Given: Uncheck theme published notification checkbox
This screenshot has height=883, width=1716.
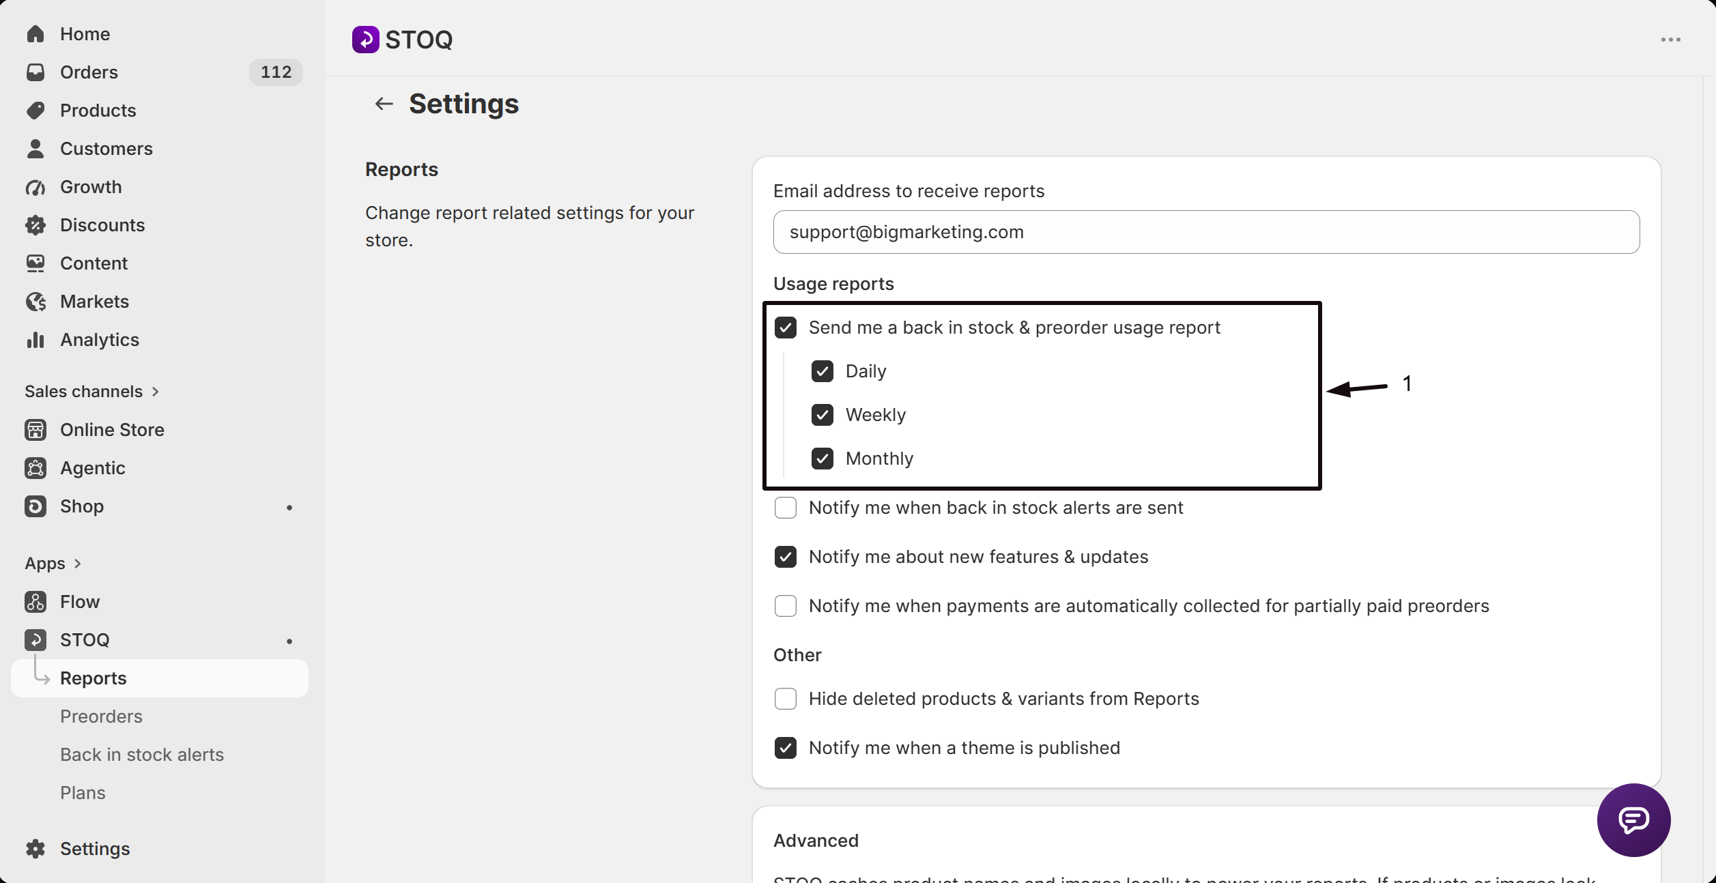Looking at the screenshot, I should point(786,748).
